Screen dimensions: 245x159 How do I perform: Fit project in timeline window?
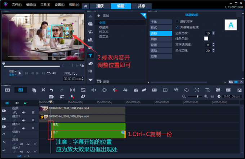[212, 96]
